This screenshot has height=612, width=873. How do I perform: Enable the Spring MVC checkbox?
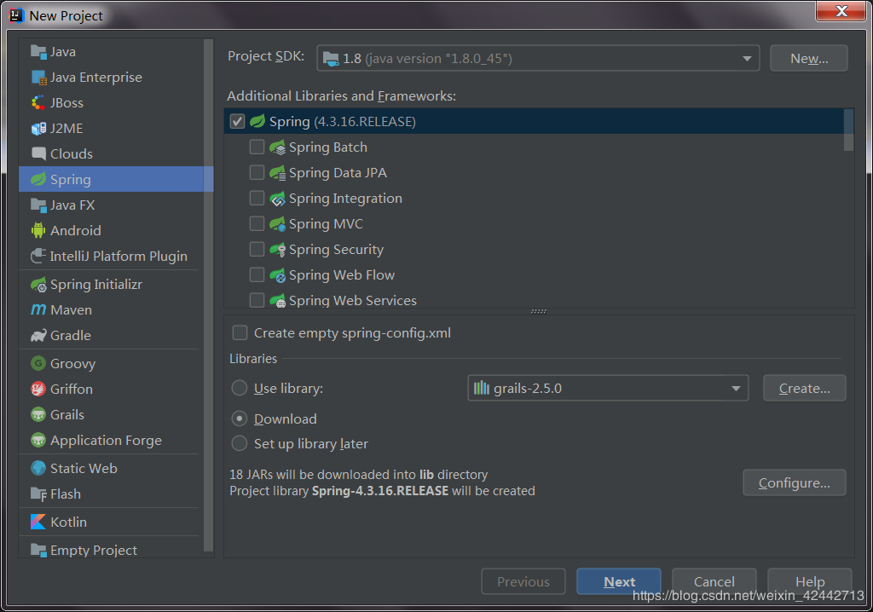257,223
